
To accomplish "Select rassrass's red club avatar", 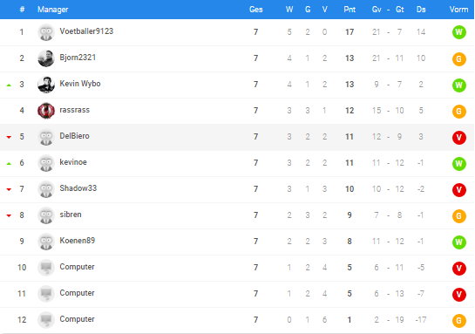I will tap(46, 111).
